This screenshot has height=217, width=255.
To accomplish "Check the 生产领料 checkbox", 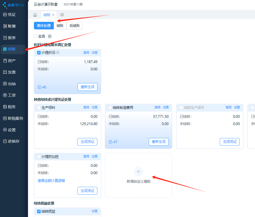I will coord(39,108).
